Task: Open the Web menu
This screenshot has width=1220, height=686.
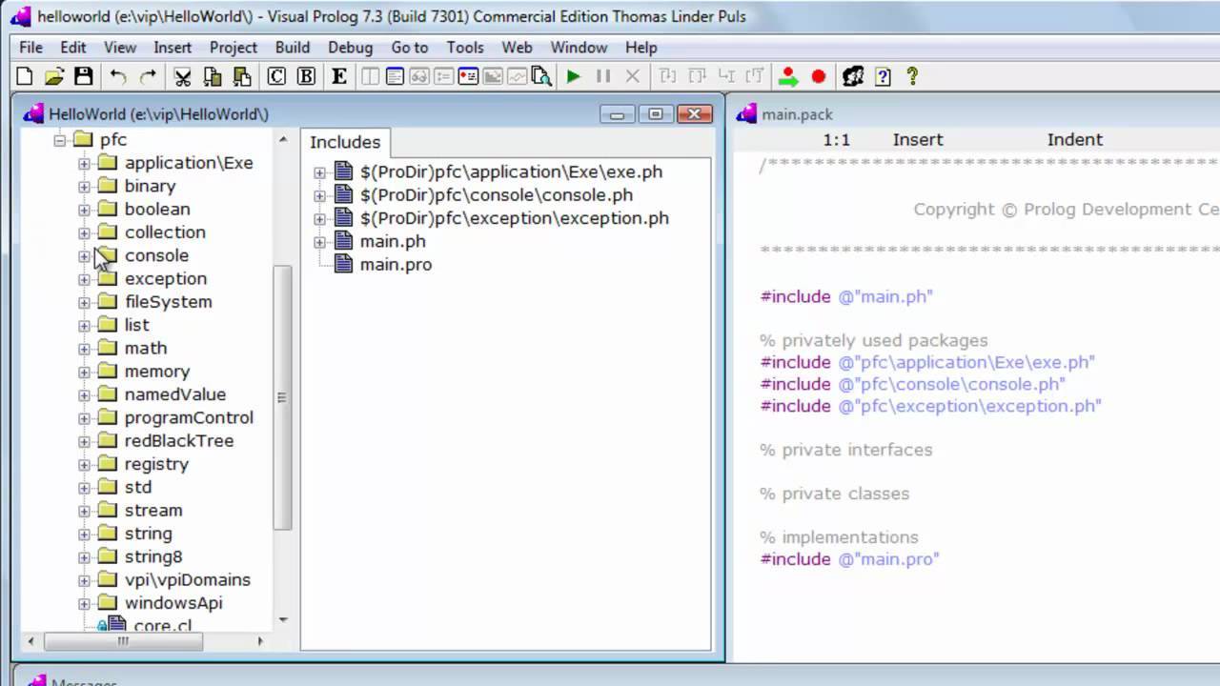Action: point(517,47)
